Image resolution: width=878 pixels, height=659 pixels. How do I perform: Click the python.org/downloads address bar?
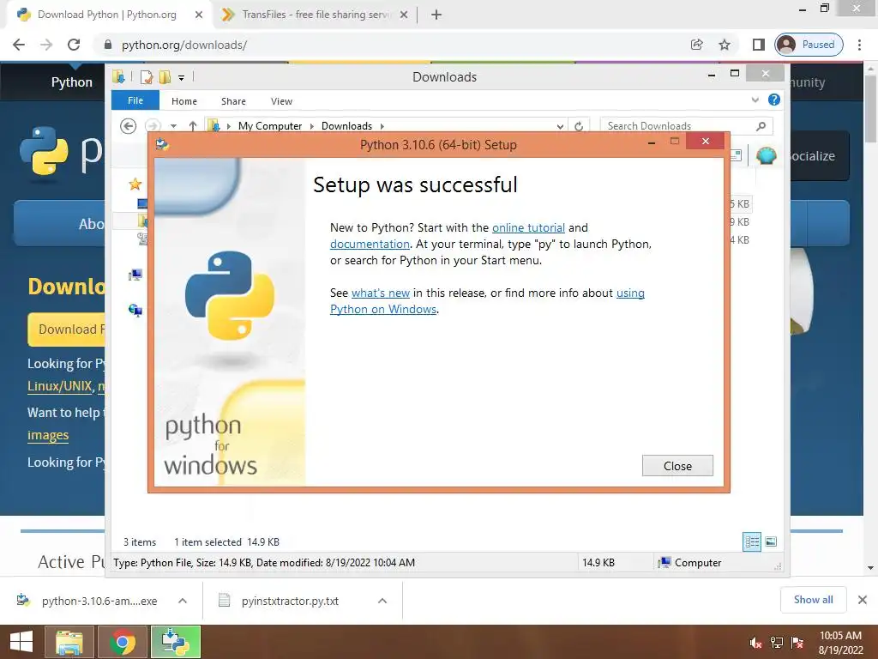[392, 45]
